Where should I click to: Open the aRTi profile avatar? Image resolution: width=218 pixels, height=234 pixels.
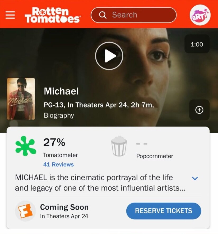200,15
